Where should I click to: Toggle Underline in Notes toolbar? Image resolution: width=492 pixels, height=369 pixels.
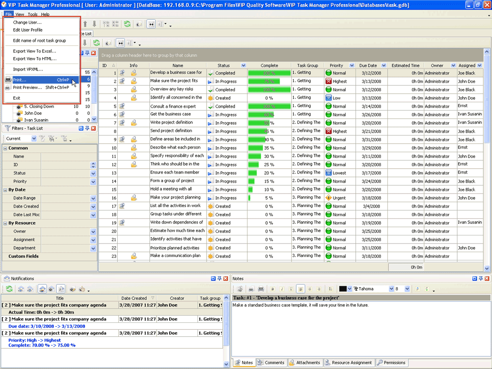click(291, 289)
